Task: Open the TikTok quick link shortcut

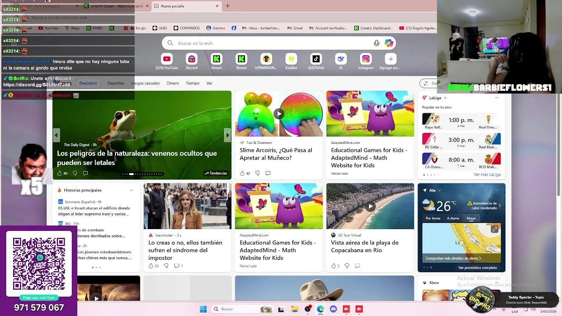Action: [x=316, y=59]
